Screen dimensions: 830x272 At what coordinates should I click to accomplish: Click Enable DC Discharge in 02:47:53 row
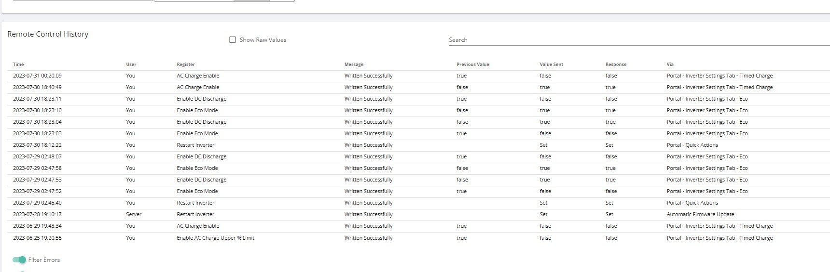201,180
